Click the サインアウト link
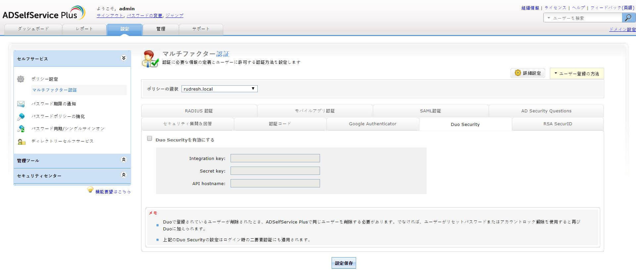 [110, 16]
